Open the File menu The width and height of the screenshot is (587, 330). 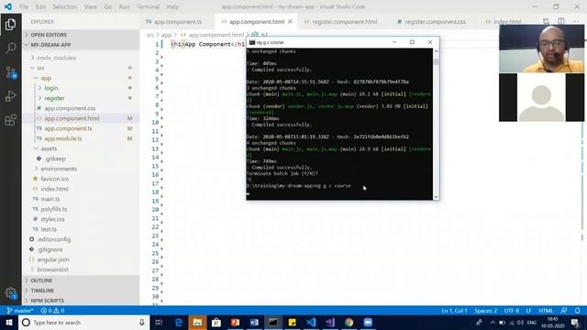(x=24, y=6)
